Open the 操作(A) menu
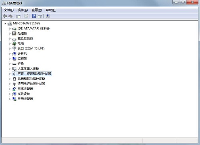 click(x=23, y=10)
